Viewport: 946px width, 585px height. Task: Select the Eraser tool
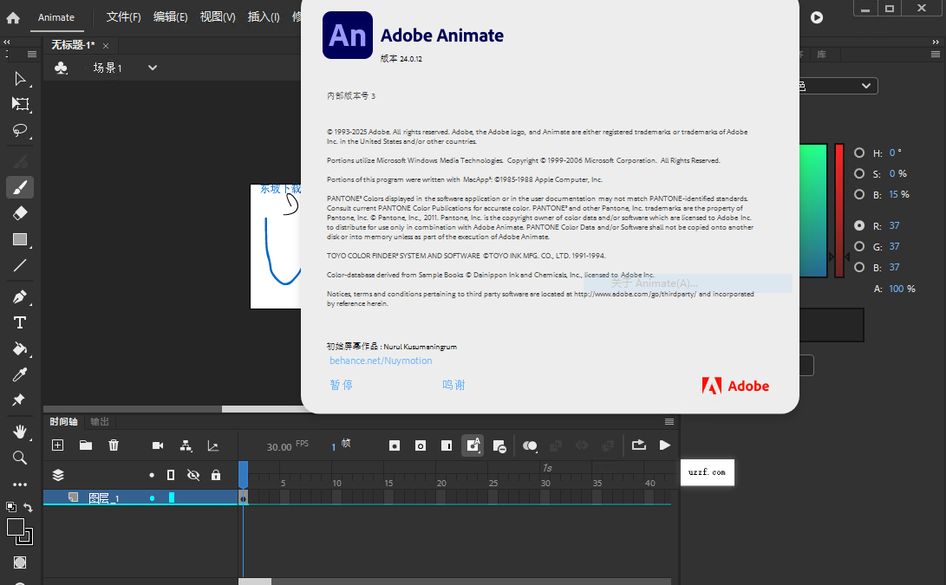20,212
